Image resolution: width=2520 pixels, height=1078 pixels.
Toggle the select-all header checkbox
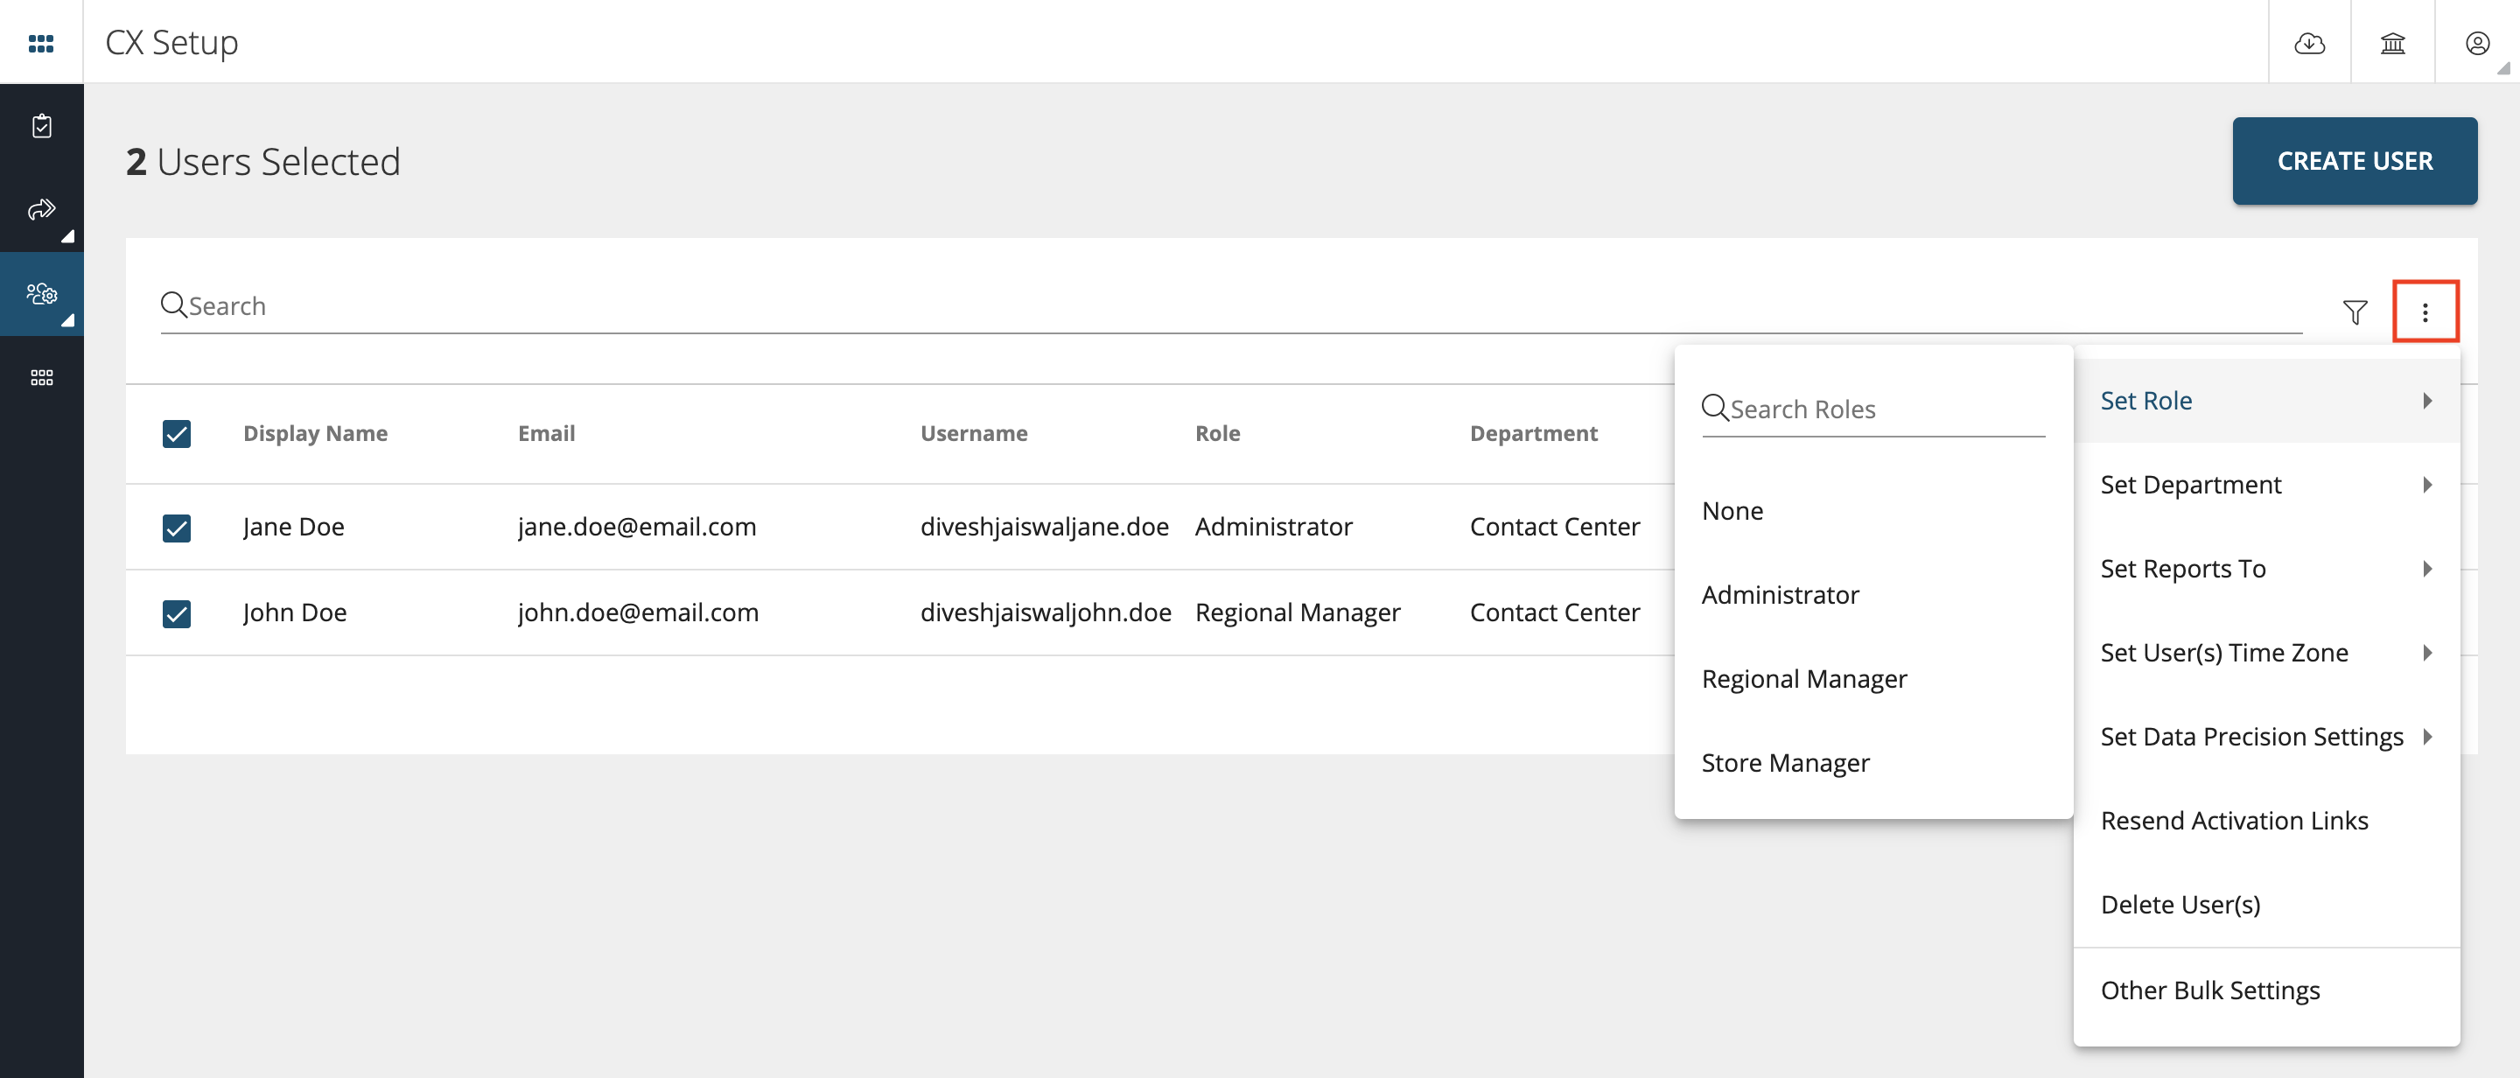(x=175, y=432)
